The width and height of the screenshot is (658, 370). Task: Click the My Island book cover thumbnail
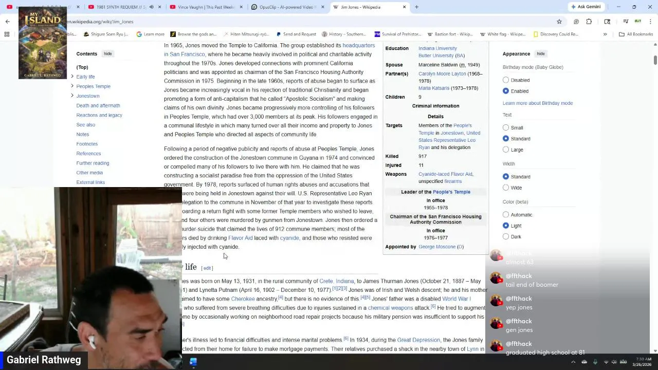[43, 43]
